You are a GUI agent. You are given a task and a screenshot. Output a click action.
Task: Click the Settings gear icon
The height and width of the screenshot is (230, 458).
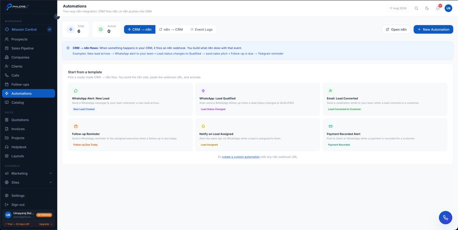7,196
